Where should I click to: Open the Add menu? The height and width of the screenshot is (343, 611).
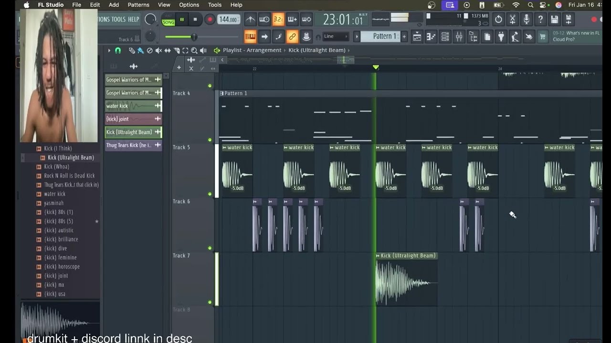point(114,5)
